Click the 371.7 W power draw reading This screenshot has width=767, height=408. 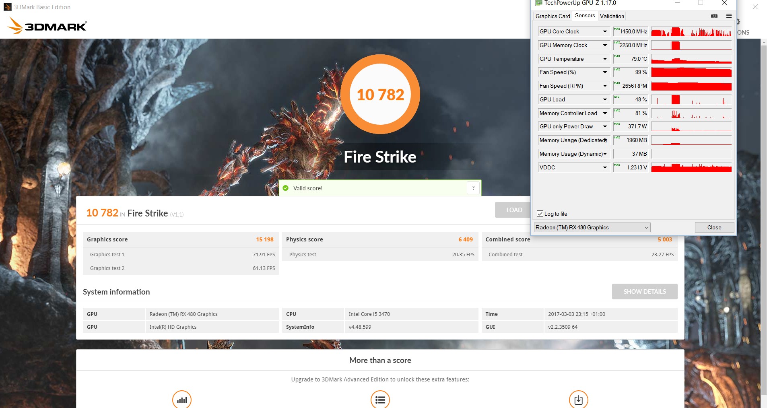click(x=631, y=126)
